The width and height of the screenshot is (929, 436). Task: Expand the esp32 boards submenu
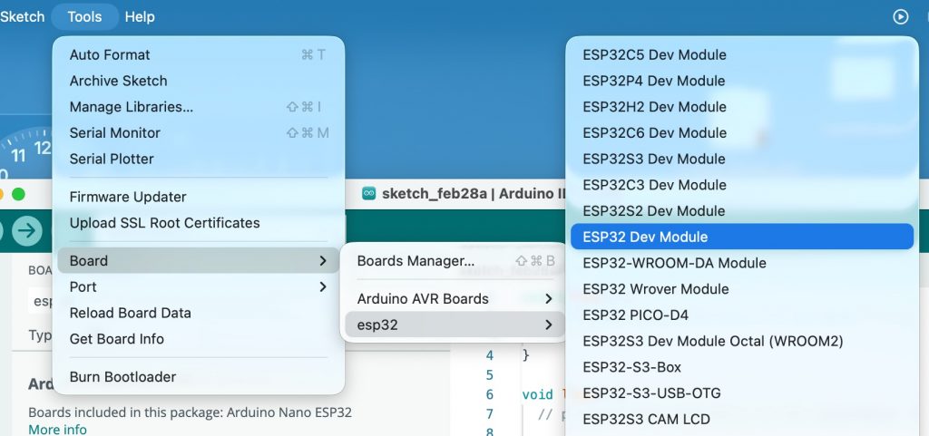point(453,325)
